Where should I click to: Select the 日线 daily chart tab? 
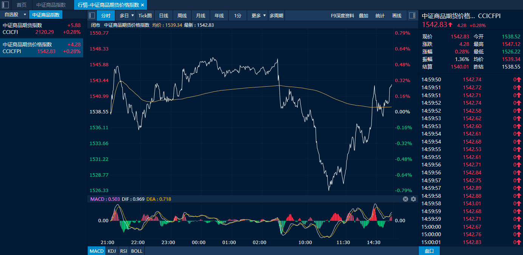(164, 15)
